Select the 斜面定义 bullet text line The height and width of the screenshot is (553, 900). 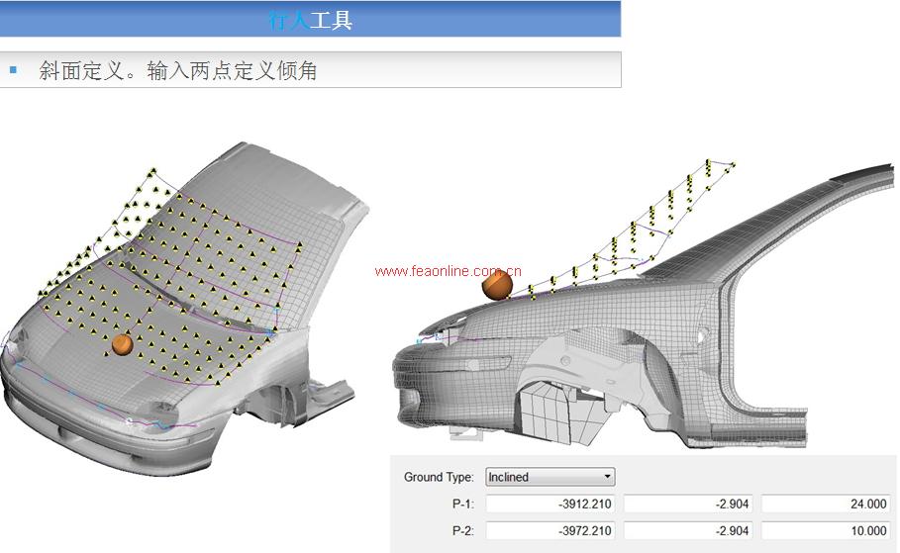[x=178, y=71]
